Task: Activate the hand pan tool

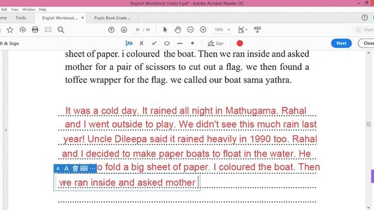Action: (x=178, y=30)
